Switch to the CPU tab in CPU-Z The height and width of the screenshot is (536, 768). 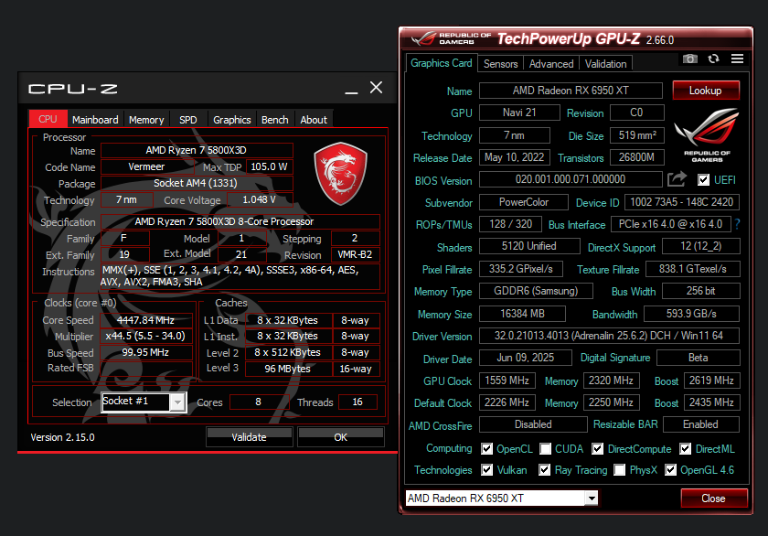(x=48, y=119)
